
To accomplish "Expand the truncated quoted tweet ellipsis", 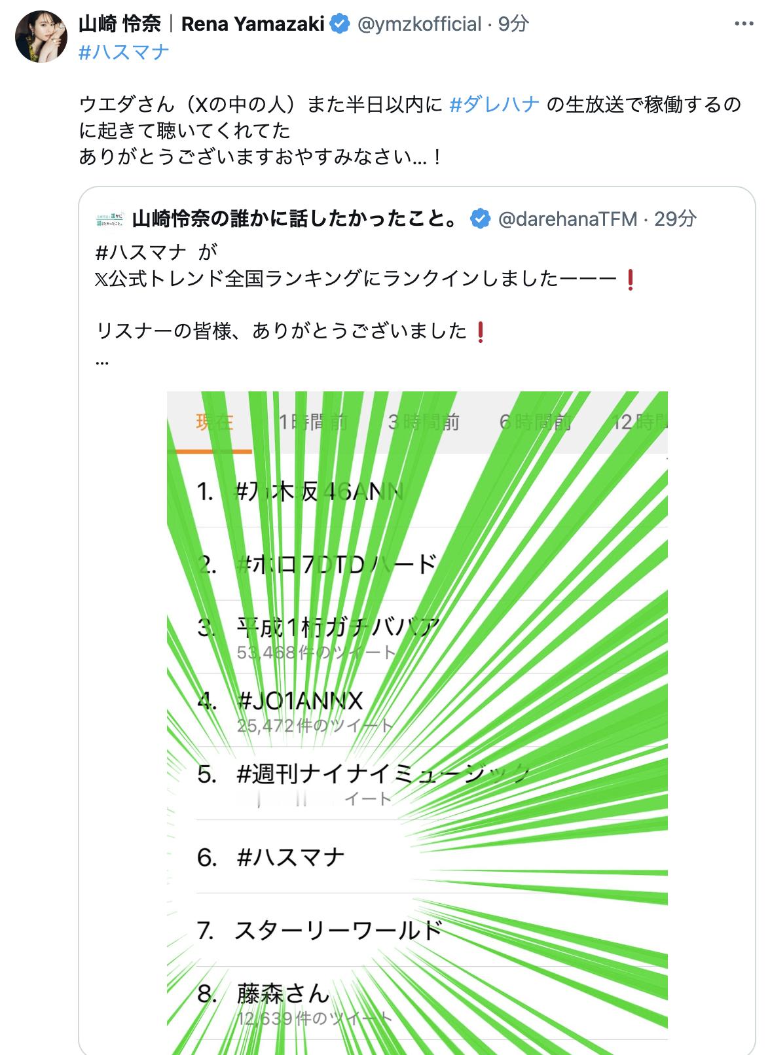I will (x=102, y=361).
